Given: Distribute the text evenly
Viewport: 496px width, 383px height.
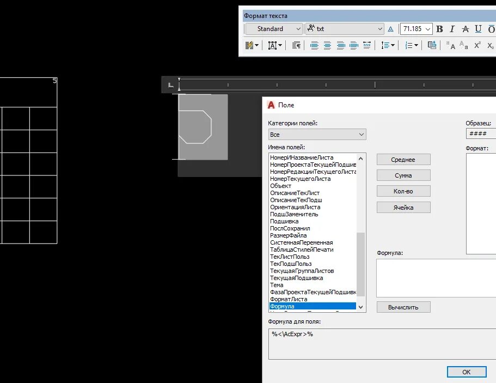Looking at the screenshot, I should [x=367, y=45].
